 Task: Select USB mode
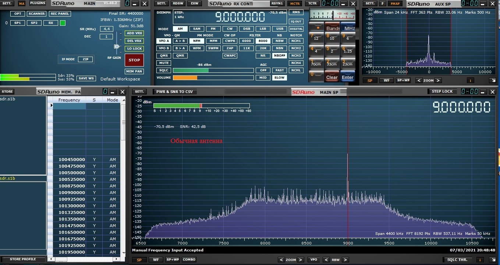click(280, 29)
